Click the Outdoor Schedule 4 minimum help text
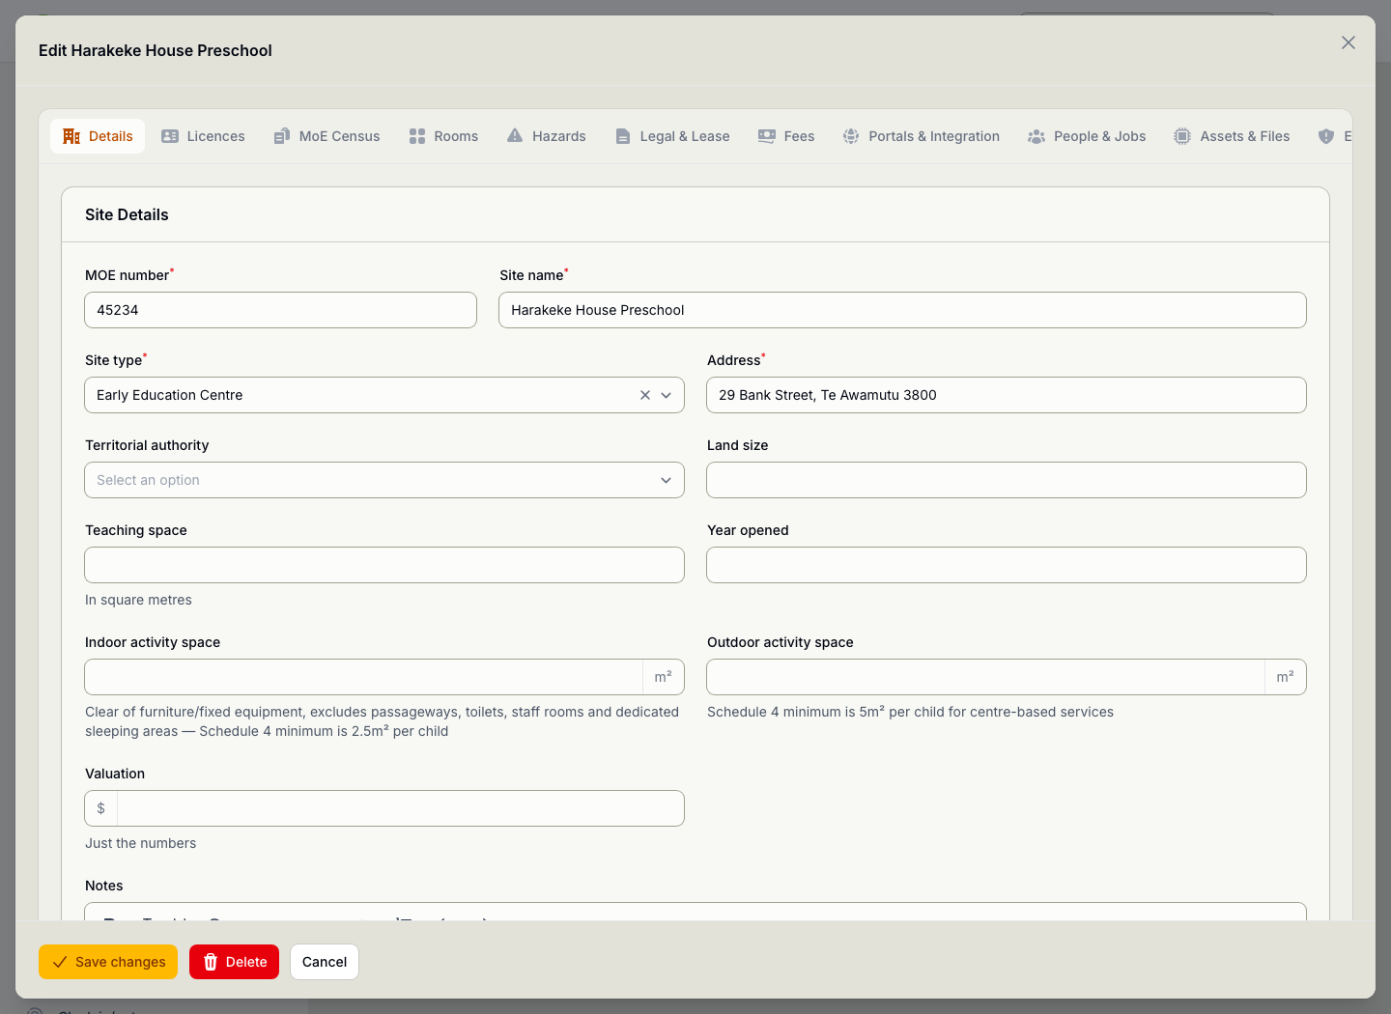The image size is (1391, 1014). (910, 712)
